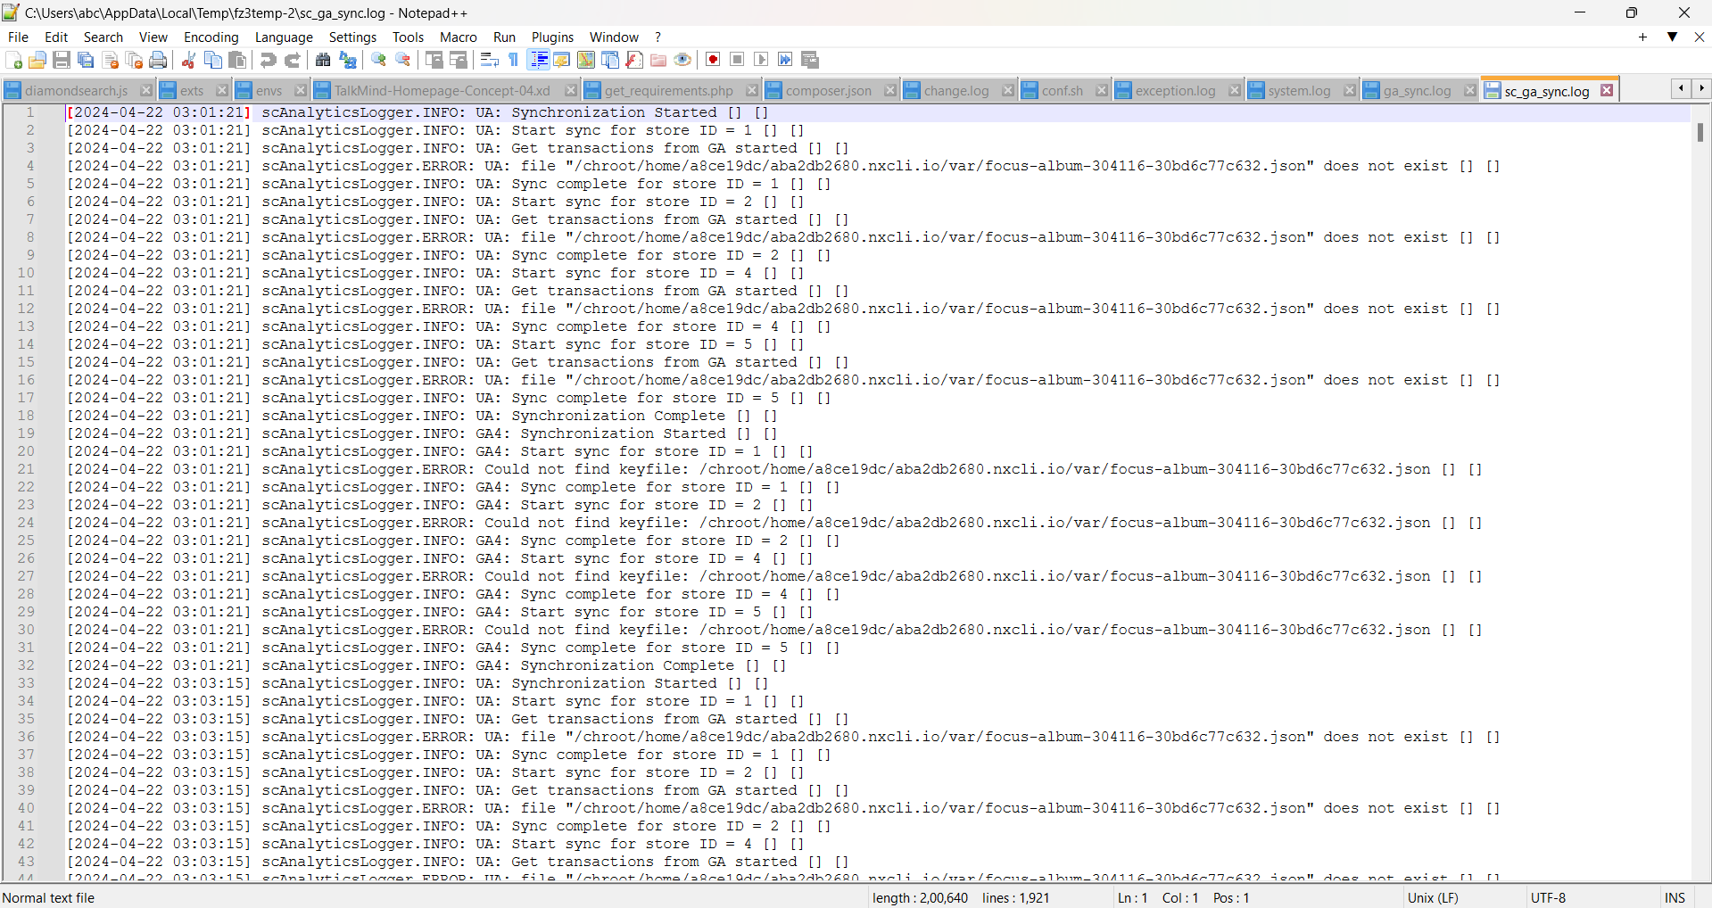Click the Print icon in toolbar
The height and width of the screenshot is (908, 1712).
[158, 60]
